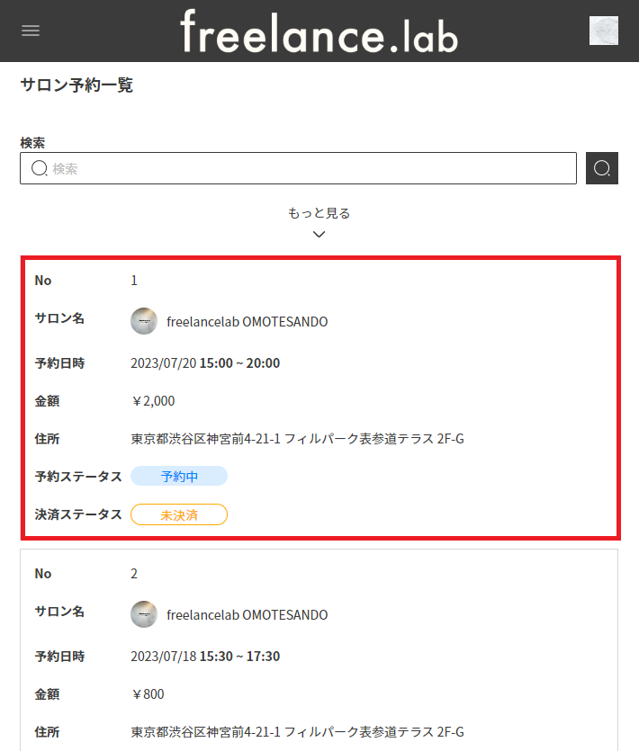Viewport: 639px width, 751px height.
Task: Focus the 検索 search input field
Action: click(x=306, y=168)
